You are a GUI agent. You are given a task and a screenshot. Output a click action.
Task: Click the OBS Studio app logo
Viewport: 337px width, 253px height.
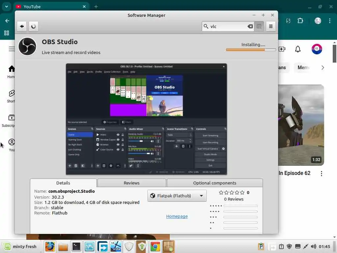point(27,46)
